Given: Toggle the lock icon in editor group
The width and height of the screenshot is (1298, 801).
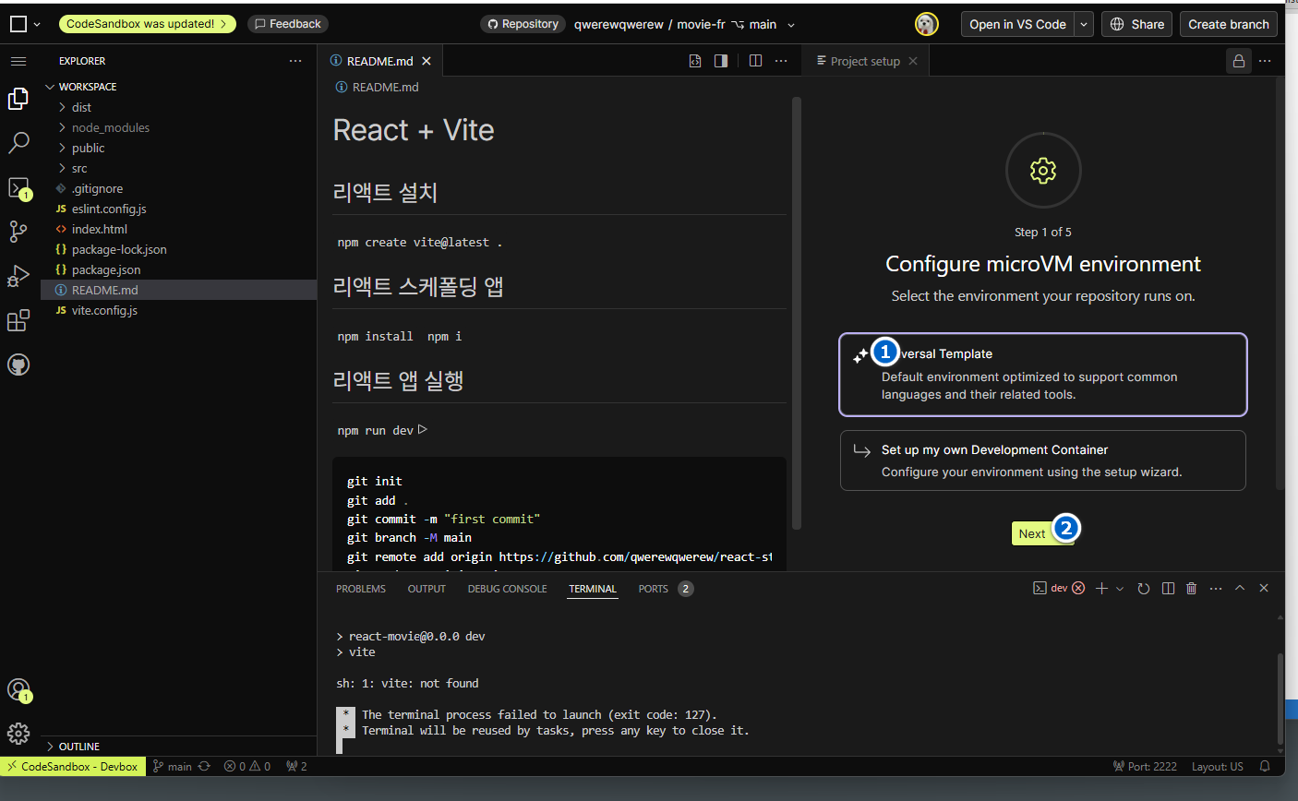Looking at the screenshot, I should (x=1238, y=61).
